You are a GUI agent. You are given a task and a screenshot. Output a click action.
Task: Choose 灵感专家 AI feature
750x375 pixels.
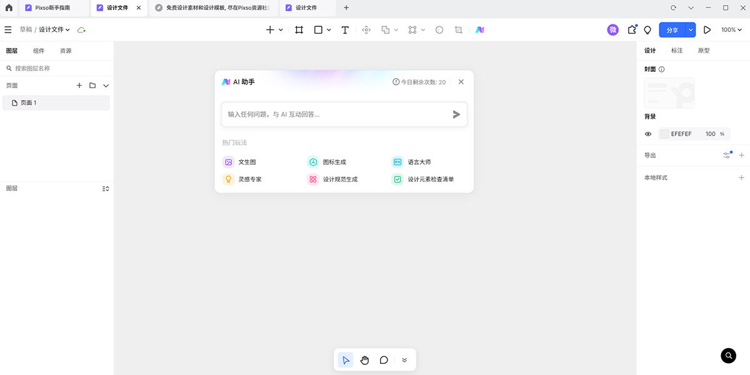pos(242,179)
